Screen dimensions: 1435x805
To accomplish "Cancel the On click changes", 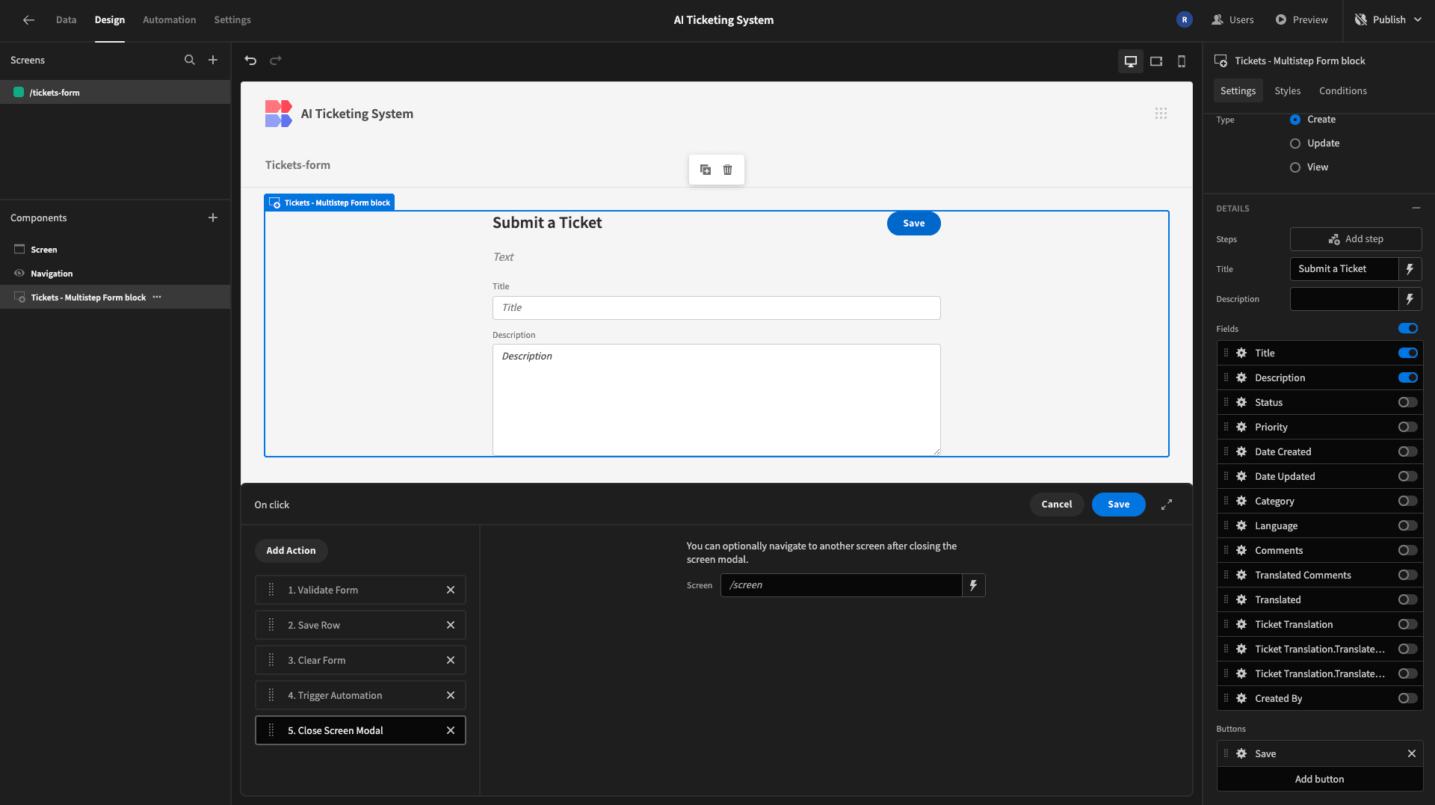I will click(1057, 505).
